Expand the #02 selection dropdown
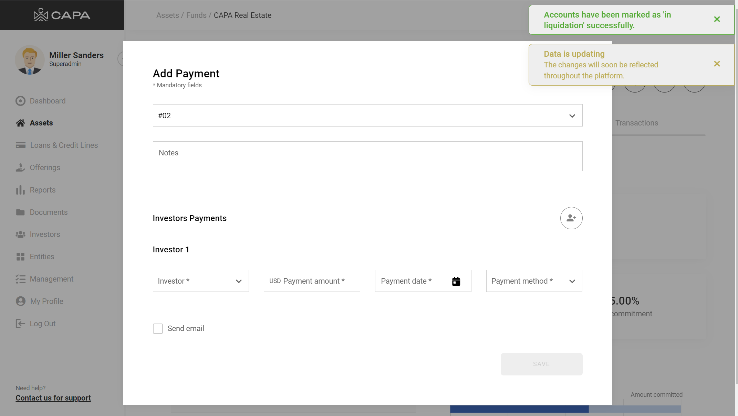The width and height of the screenshot is (738, 416). click(x=572, y=116)
